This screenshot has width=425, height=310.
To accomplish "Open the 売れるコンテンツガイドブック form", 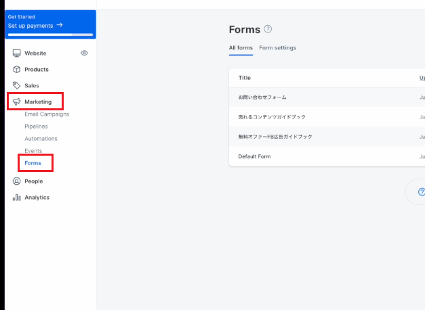I will [x=272, y=117].
